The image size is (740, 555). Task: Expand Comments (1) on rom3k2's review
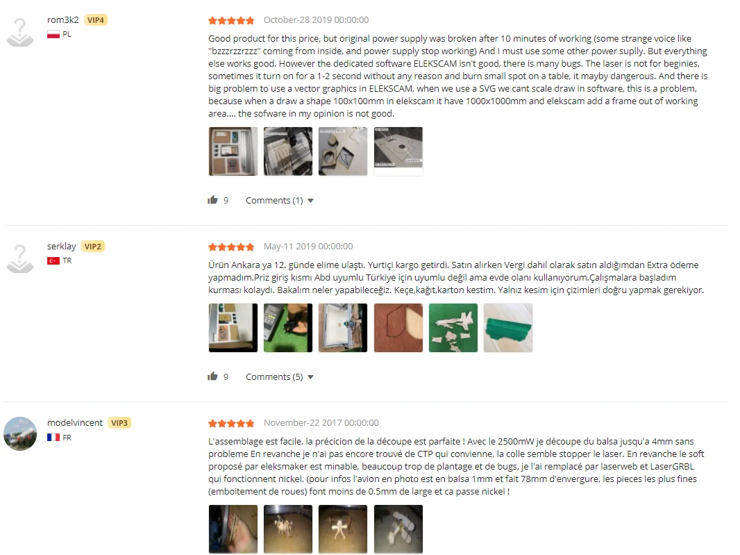click(x=274, y=200)
